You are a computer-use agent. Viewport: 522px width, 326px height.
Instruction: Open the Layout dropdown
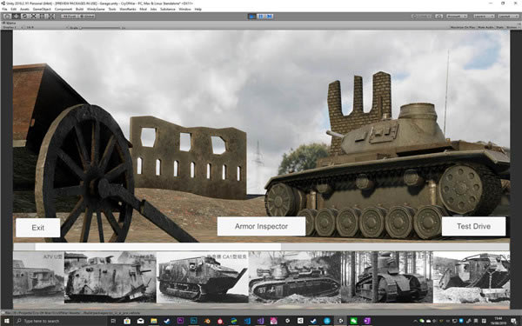(508, 16)
